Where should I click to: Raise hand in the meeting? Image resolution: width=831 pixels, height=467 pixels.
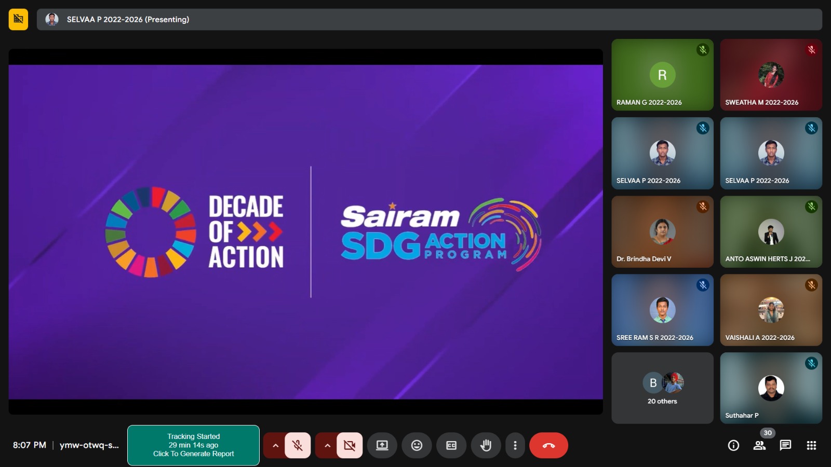(x=486, y=445)
